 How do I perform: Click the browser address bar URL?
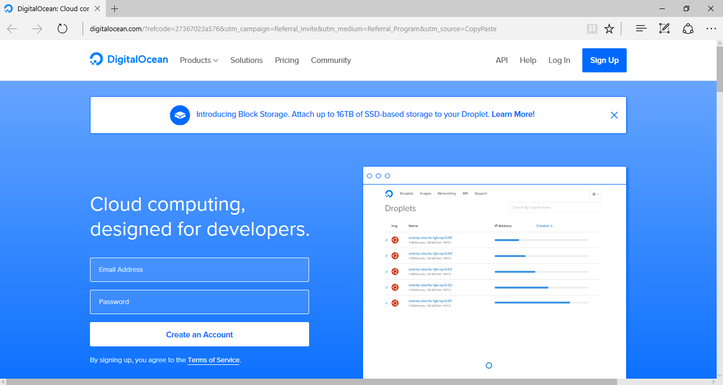(x=293, y=29)
